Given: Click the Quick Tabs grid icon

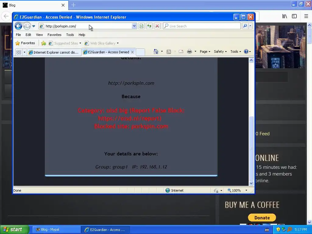Looking at the screenshot, I should [x=19, y=52].
